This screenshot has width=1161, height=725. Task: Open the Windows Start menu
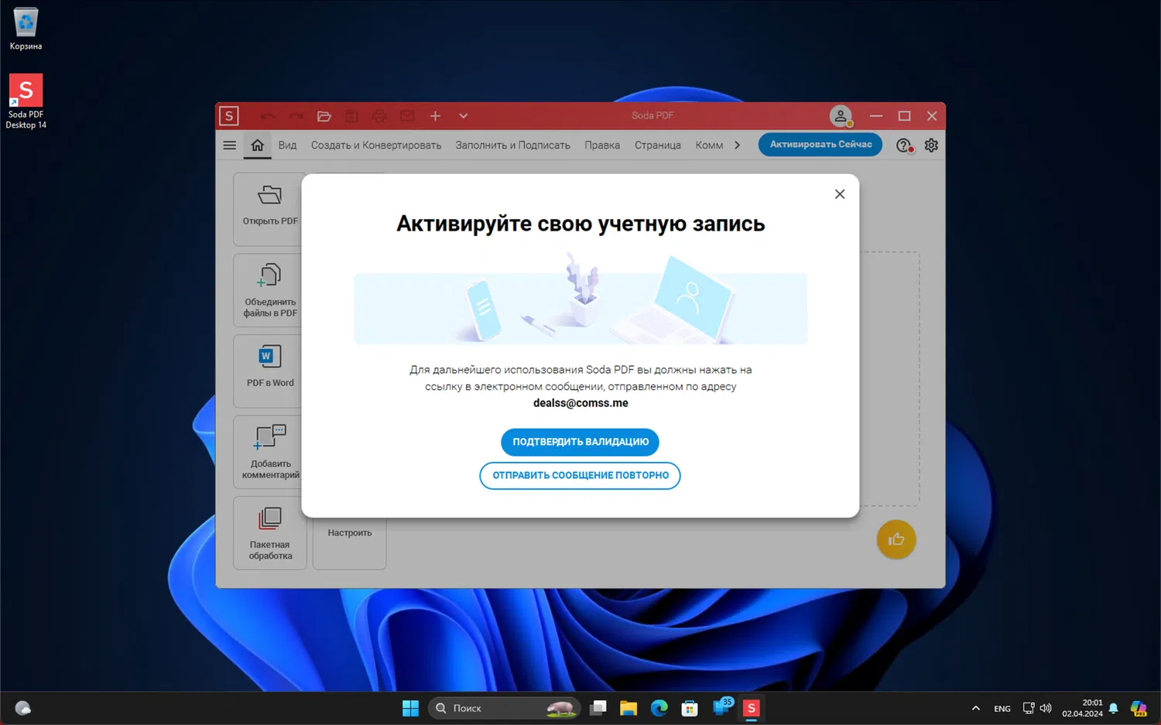[410, 708]
